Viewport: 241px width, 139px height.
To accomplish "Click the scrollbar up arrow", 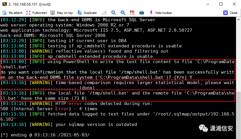I will tap(238, 19).
